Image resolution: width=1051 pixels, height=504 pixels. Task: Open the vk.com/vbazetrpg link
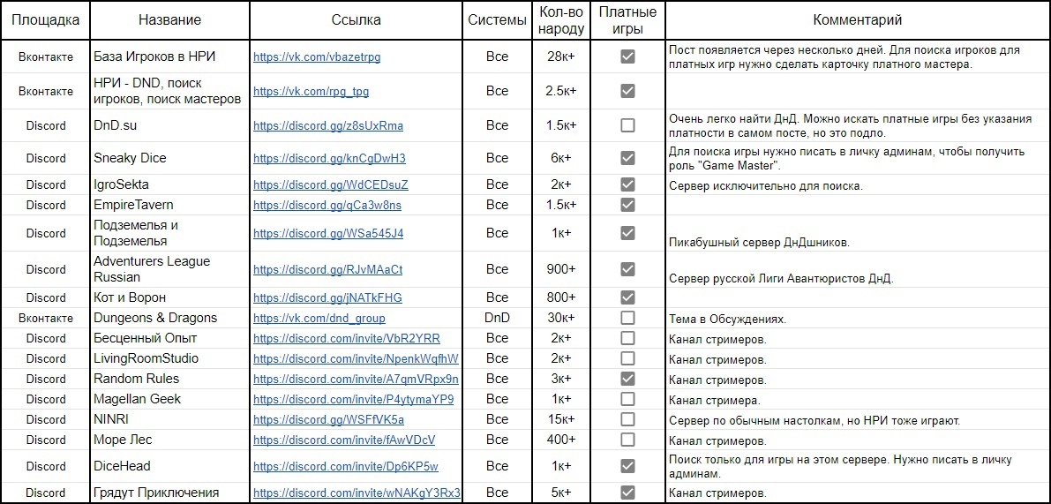[317, 57]
